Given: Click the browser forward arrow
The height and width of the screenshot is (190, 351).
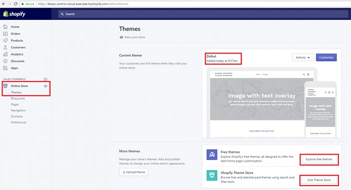Looking at the screenshot, I should [10, 4].
